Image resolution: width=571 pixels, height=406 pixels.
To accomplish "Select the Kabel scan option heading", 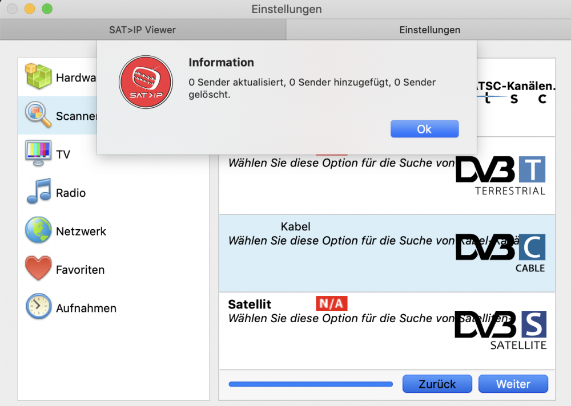I will (296, 226).
